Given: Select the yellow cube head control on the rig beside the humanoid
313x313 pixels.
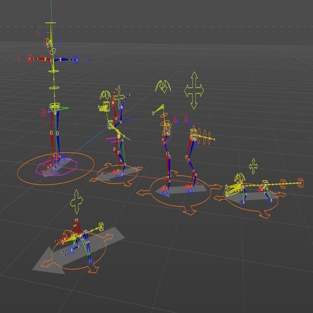Looking at the screenshot, I should [x=107, y=106].
